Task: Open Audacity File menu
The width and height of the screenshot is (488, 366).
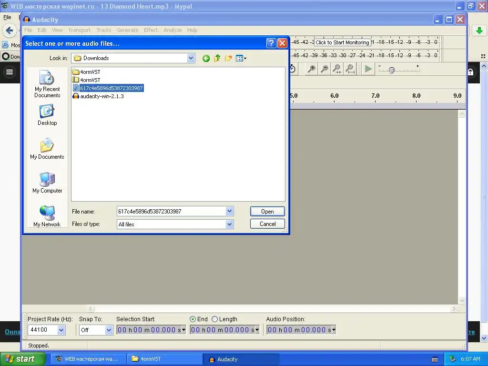Action: click(x=28, y=30)
